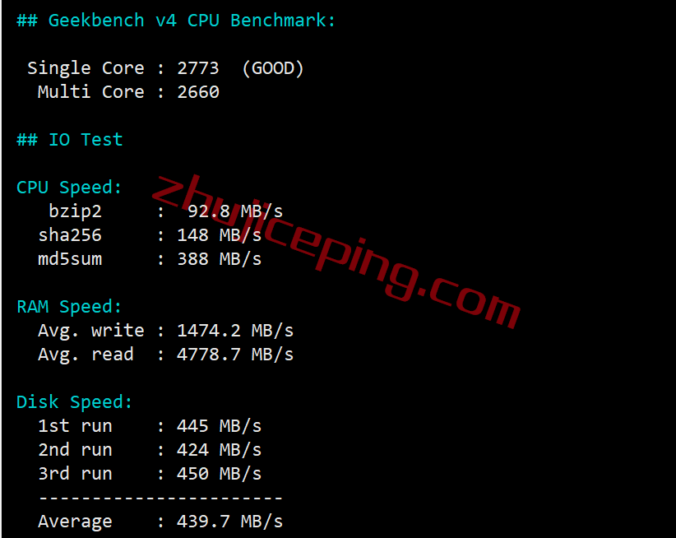Viewport: 676px width, 538px height.
Task: Click the RAM Speed label
Action: point(69,307)
